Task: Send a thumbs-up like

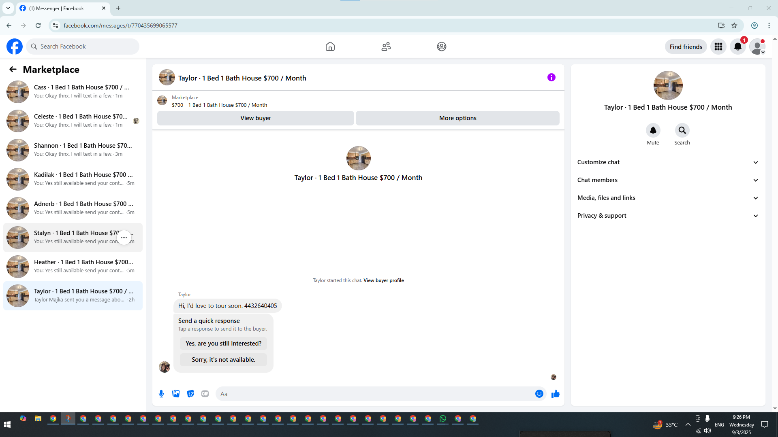Action: click(556, 394)
